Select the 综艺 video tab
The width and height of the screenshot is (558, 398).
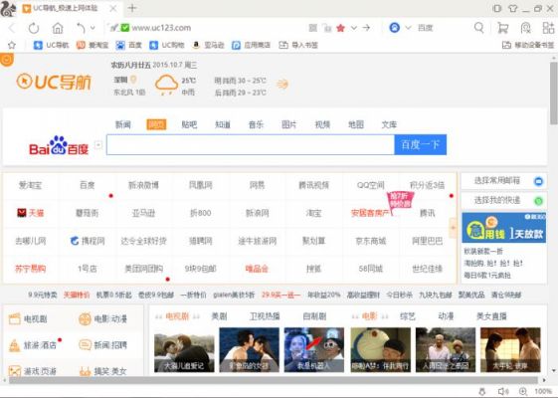click(408, 316)
